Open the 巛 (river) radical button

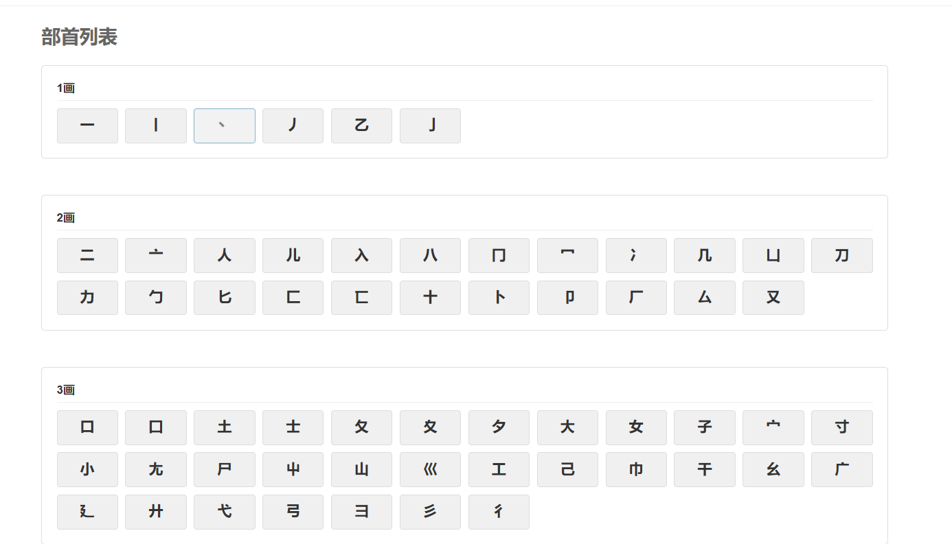click(430, 469)
